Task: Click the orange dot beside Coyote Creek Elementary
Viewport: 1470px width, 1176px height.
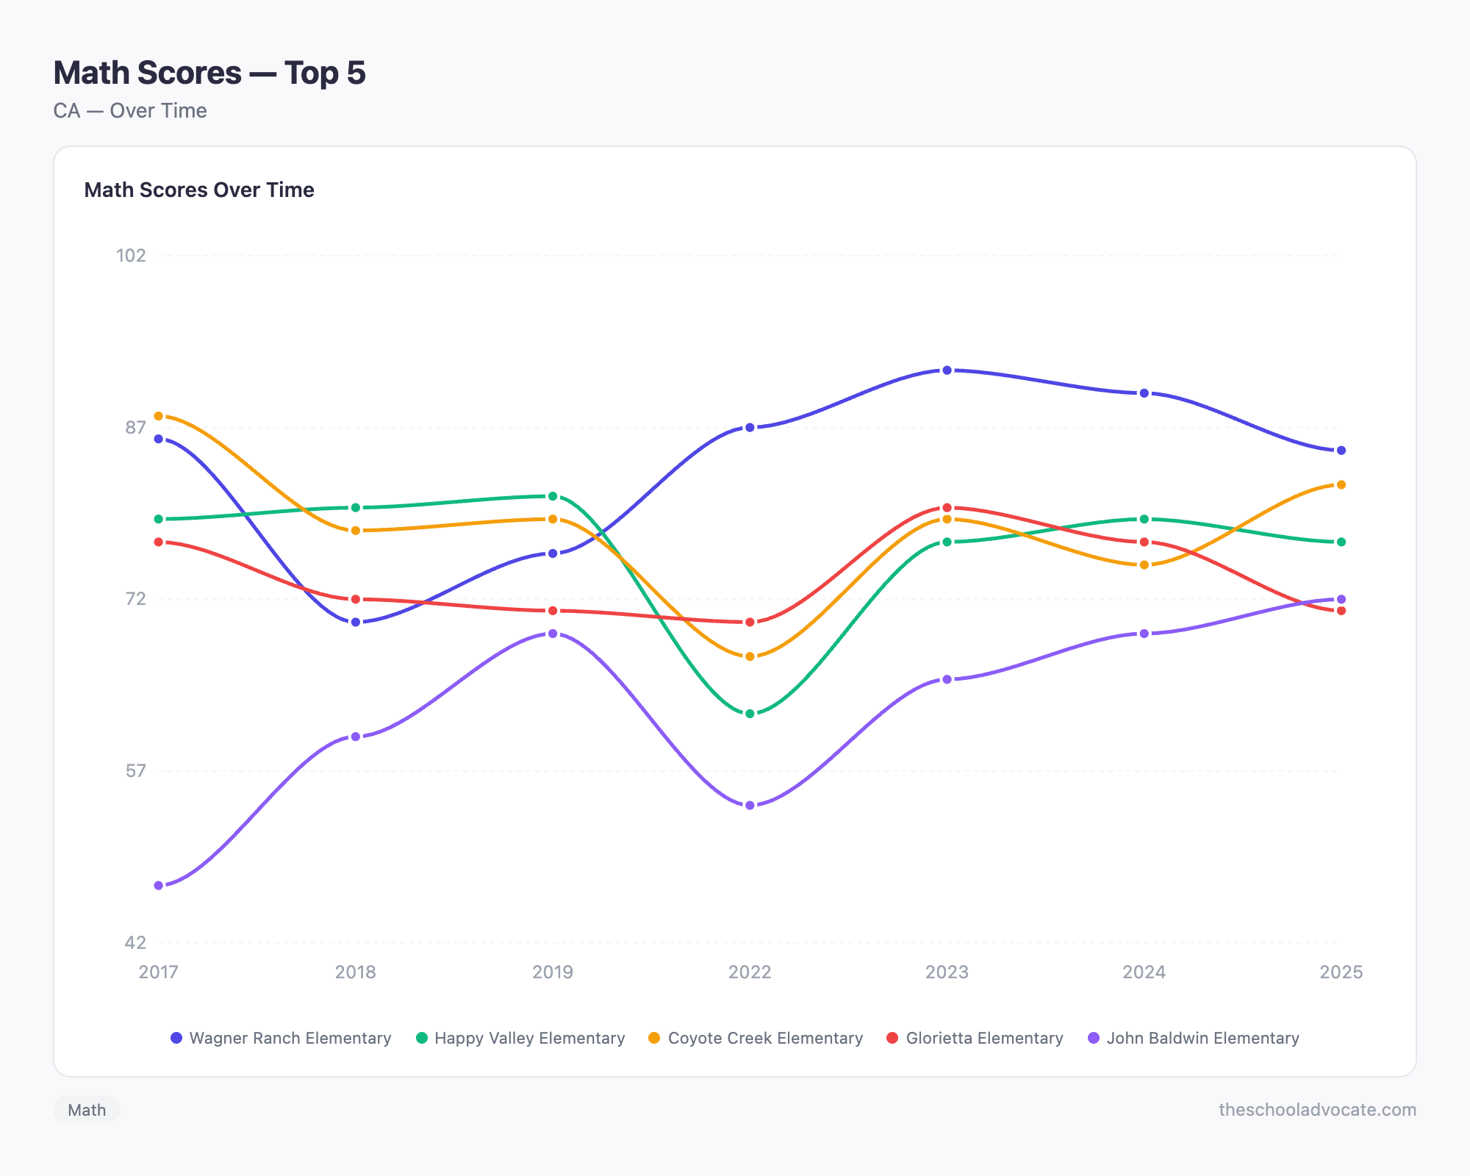Action: (x=653, y=1039)
